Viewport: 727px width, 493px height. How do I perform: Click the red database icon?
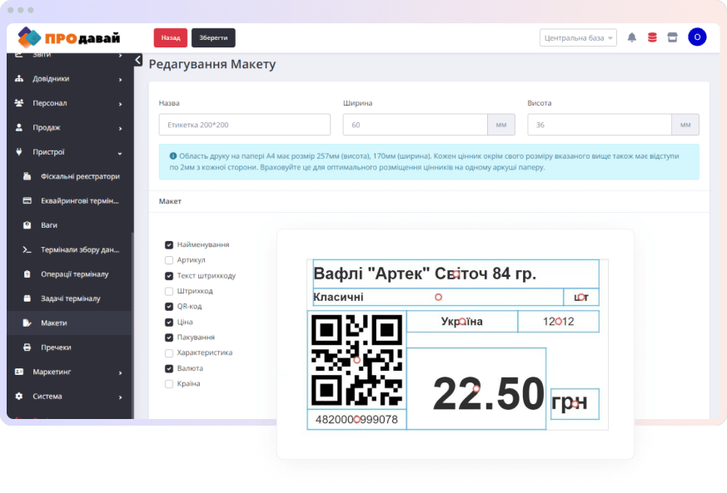click(x=652, y=37)
